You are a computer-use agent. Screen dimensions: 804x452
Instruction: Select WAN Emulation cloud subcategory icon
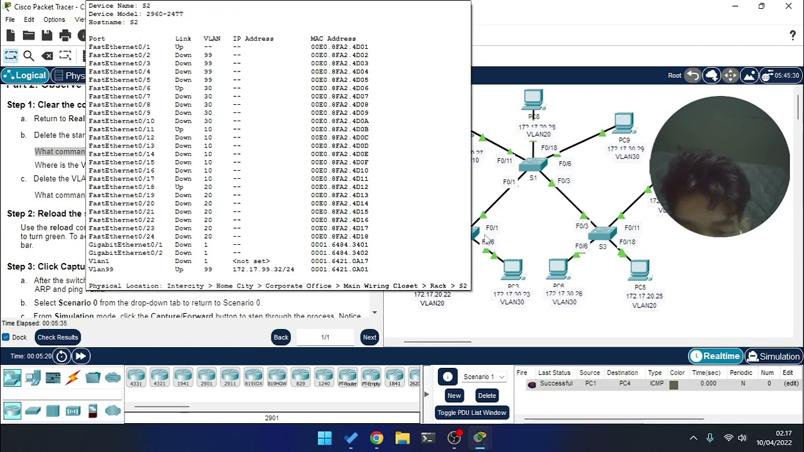[x=113, y=411]
